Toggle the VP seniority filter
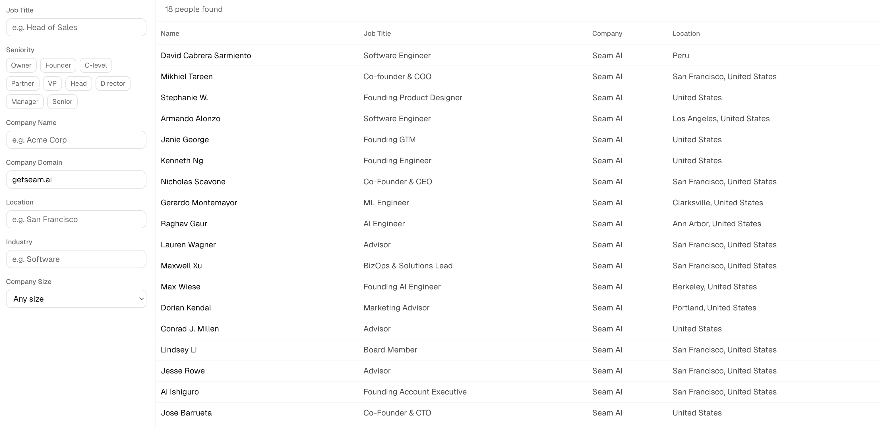Image resolution: width=881 pixels, height=428 pixels. [x=52, y=83]
